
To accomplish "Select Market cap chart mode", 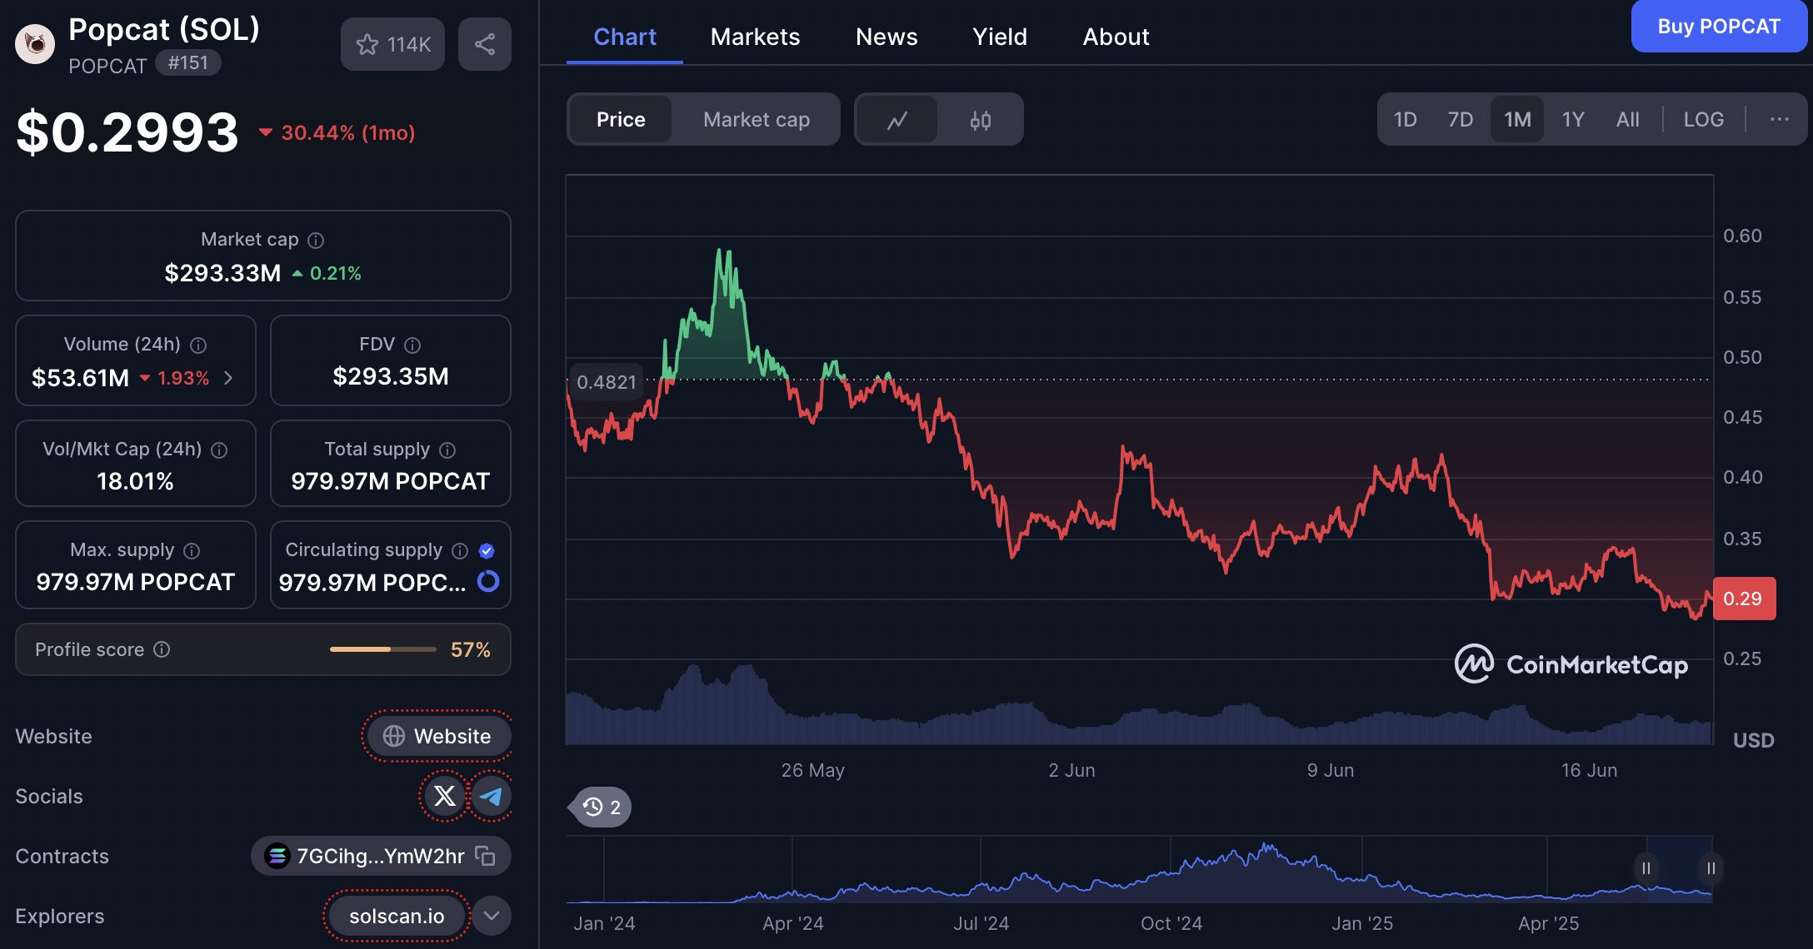I will (x=757, y=120).
